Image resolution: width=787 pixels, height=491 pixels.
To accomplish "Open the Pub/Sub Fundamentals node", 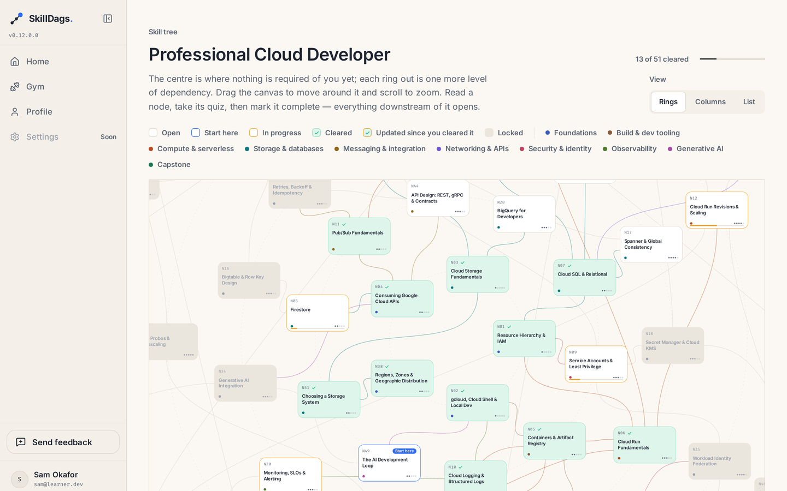I will 359,236.
